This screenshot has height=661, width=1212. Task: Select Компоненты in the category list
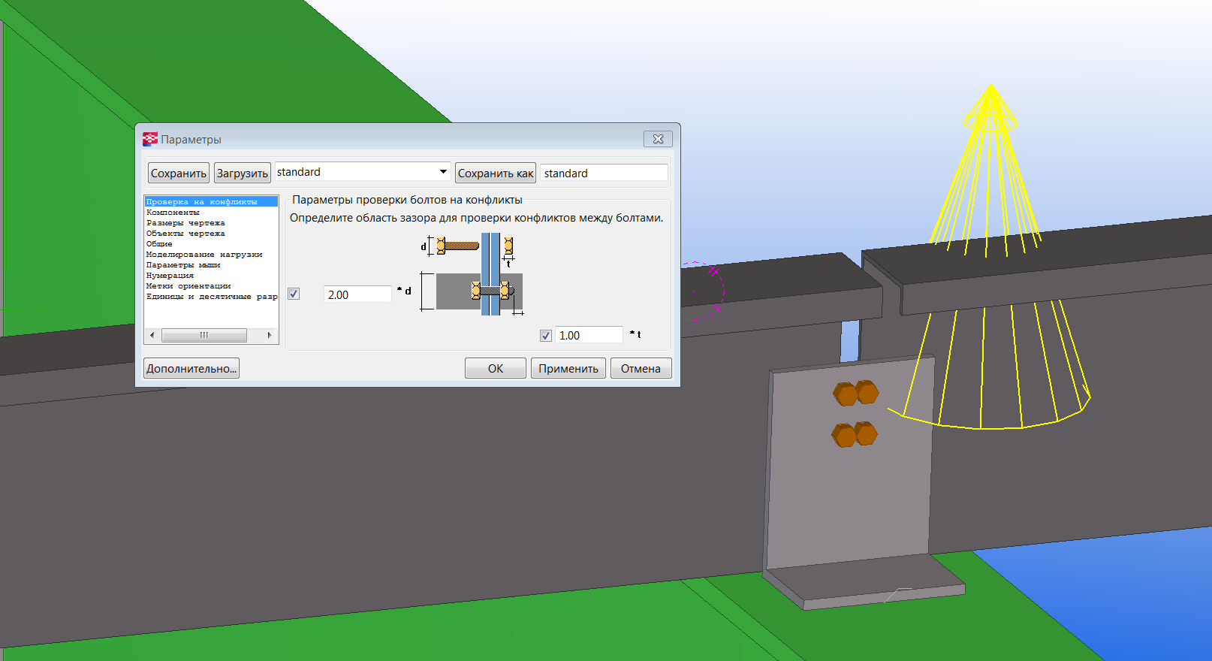173,213
